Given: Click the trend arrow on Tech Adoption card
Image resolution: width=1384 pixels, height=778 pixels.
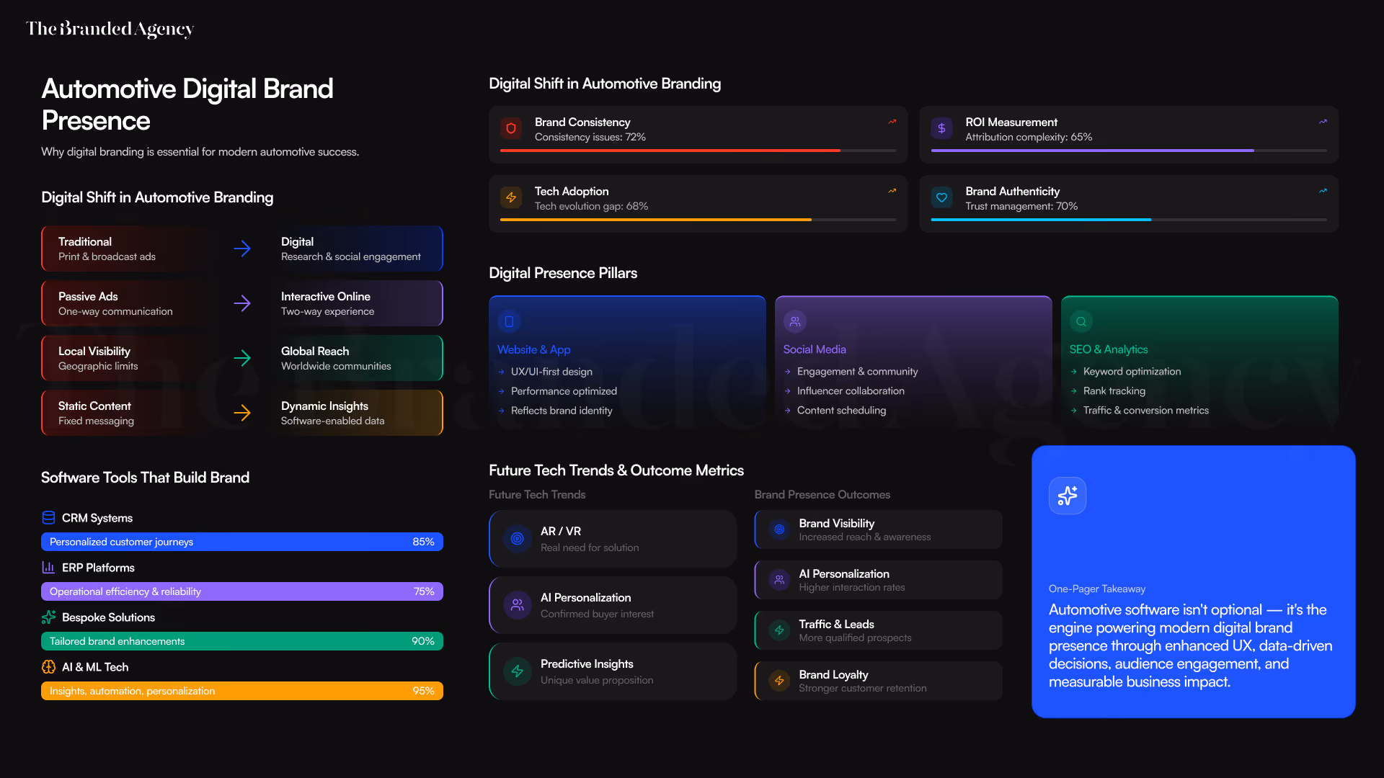Looking at the screenshot, I should coord(892,191).
